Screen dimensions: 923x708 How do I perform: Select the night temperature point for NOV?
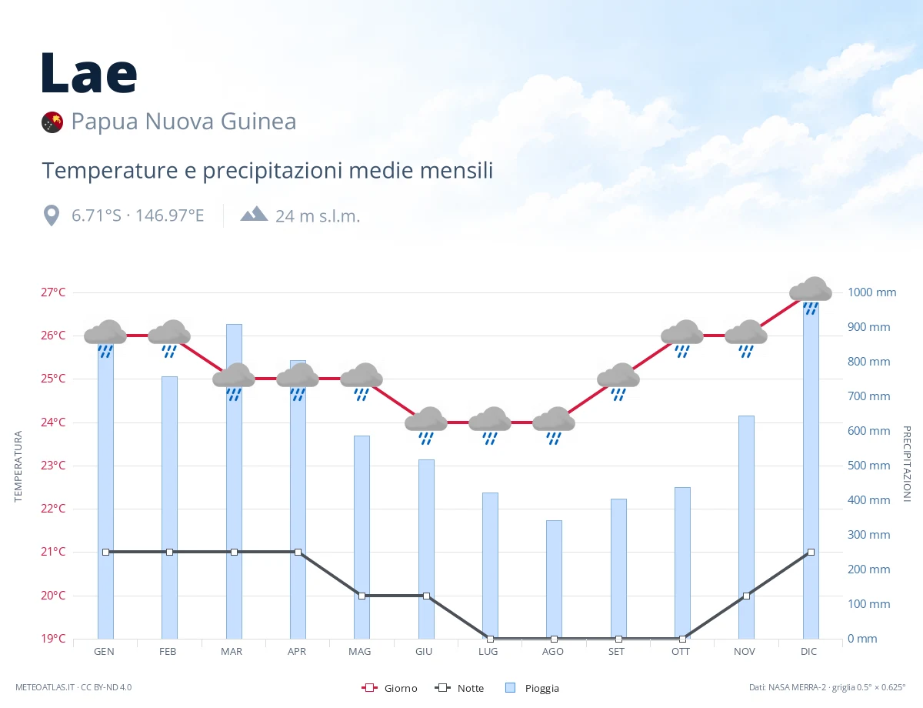pyautogui.click(x=746, y=596)
